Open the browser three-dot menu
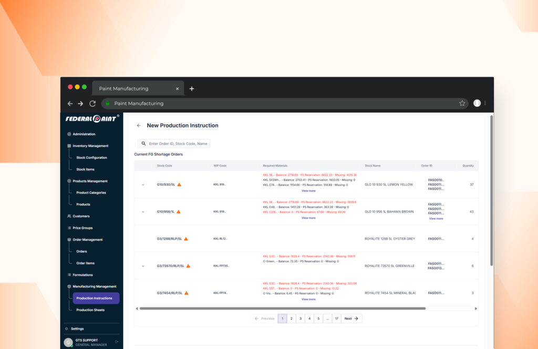This screenshot has width=538, height=349. tap(485, 104)
